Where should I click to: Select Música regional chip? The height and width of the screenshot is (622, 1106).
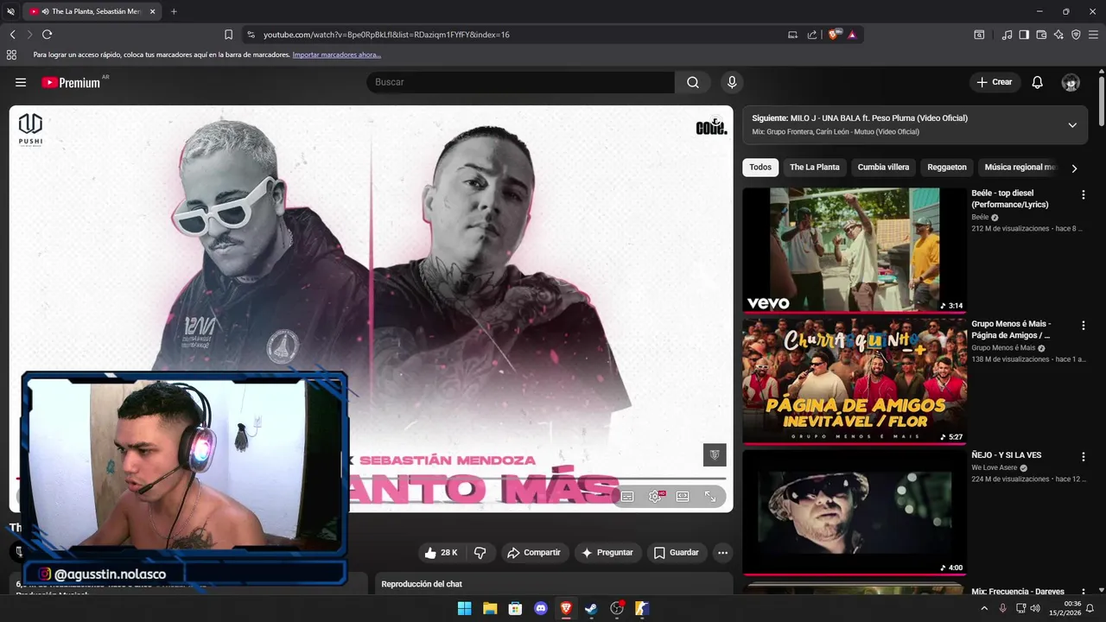[x=1020, y=168]
